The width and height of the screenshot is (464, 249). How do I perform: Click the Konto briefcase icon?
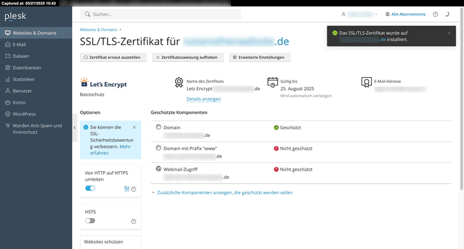point(8,102)
